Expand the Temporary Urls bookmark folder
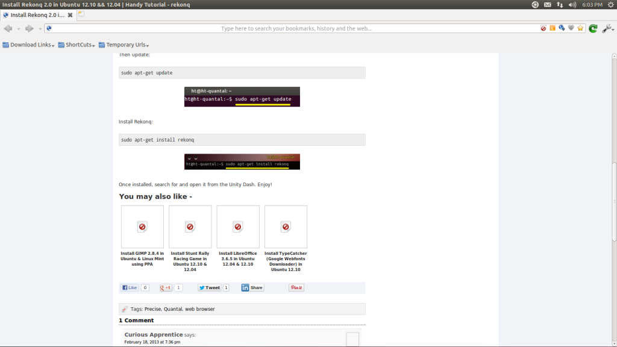 (124, 45)
